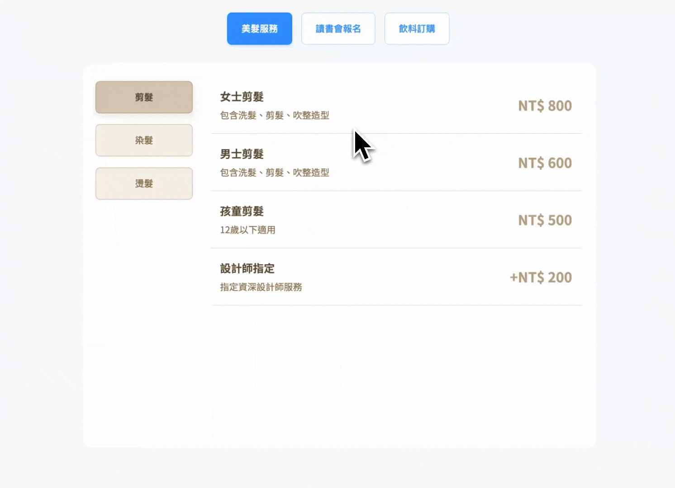Click the 包含洗髮、剪髮、吹整造型 description under 女士剪髮
The width and height of the screenshot is (675, 488).
click(274, 116)
